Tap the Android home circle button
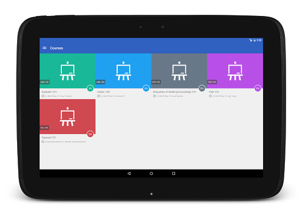 [x=151, y=173]
